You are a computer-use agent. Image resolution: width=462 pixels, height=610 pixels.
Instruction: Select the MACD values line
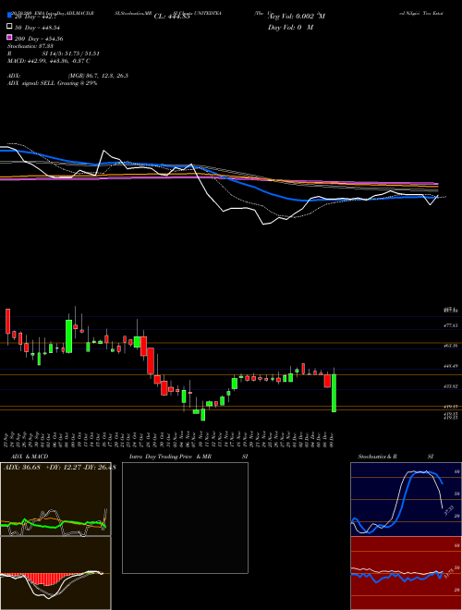[x=49, y=61]
